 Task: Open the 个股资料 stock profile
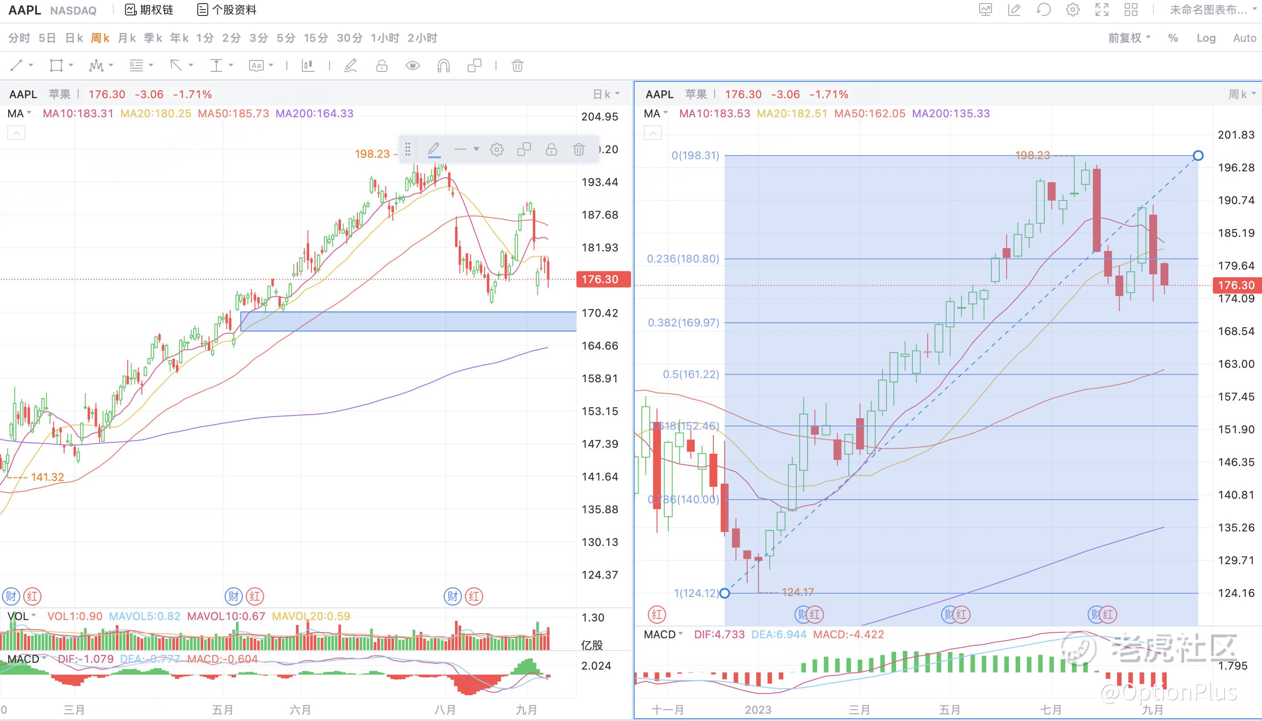coord(227,10)
